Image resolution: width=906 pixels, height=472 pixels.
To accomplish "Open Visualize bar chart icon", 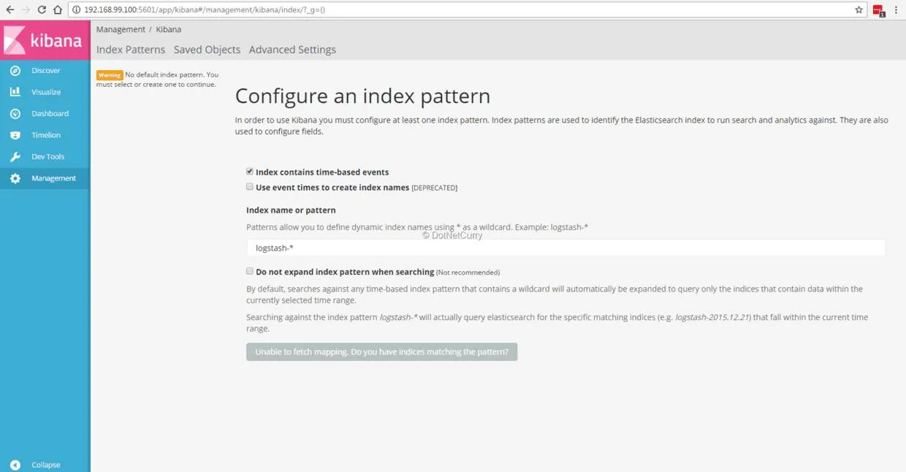I will (15, 92).
